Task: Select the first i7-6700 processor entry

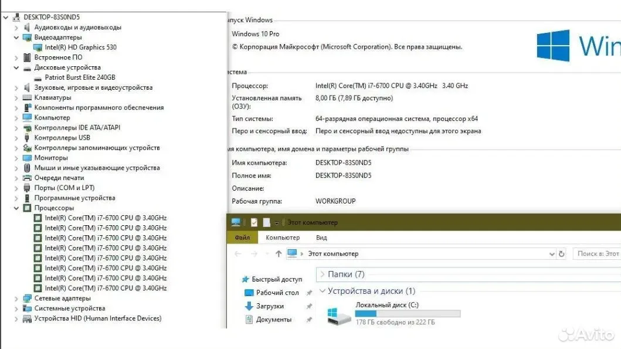Action: [106, 218]
